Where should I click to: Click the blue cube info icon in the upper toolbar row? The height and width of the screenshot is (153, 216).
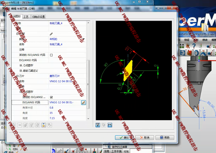click(x=209, y=46)
